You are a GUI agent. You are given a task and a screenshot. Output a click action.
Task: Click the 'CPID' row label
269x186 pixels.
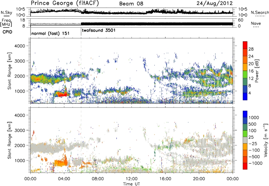[7, 32]
